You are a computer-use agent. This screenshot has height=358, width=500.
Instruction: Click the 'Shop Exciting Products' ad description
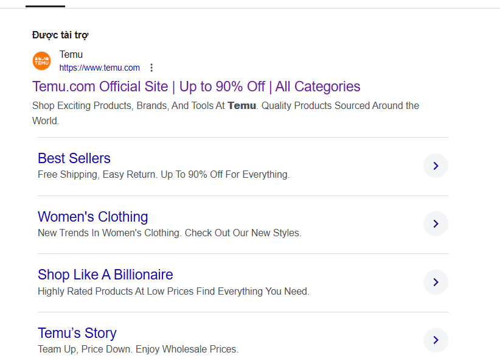click(x=225, y=106)
